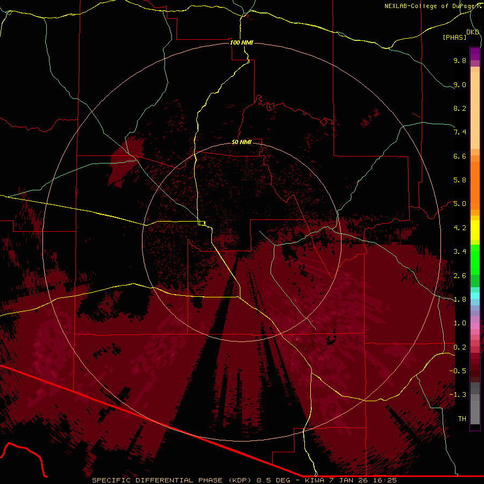Click the -1.3 scale value

pos(458,395)
